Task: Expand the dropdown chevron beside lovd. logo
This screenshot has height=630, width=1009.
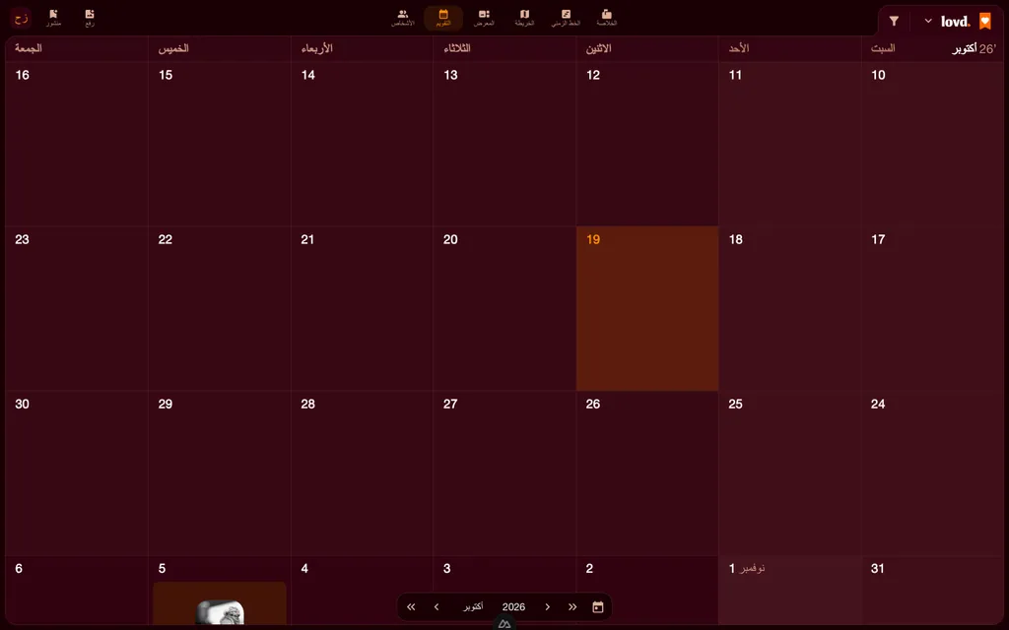Action: point(928,21)
